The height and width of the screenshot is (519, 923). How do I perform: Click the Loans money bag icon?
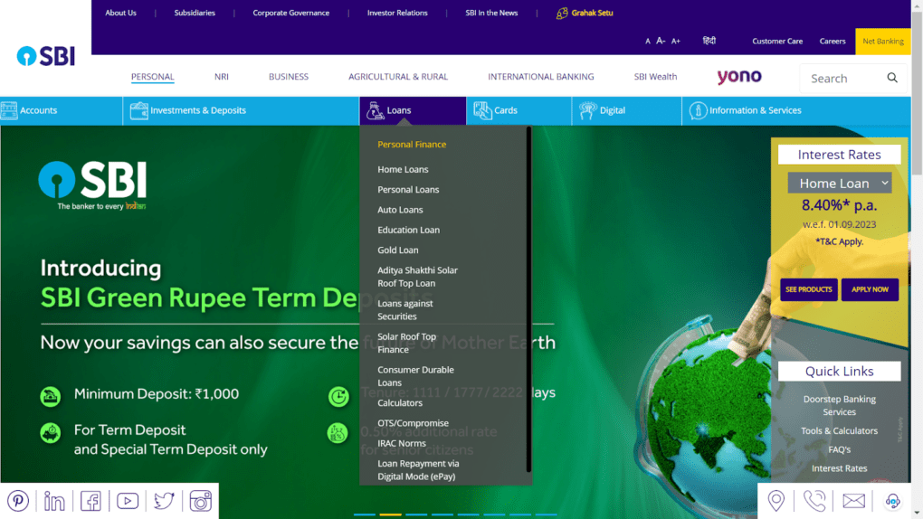point(375,110)
